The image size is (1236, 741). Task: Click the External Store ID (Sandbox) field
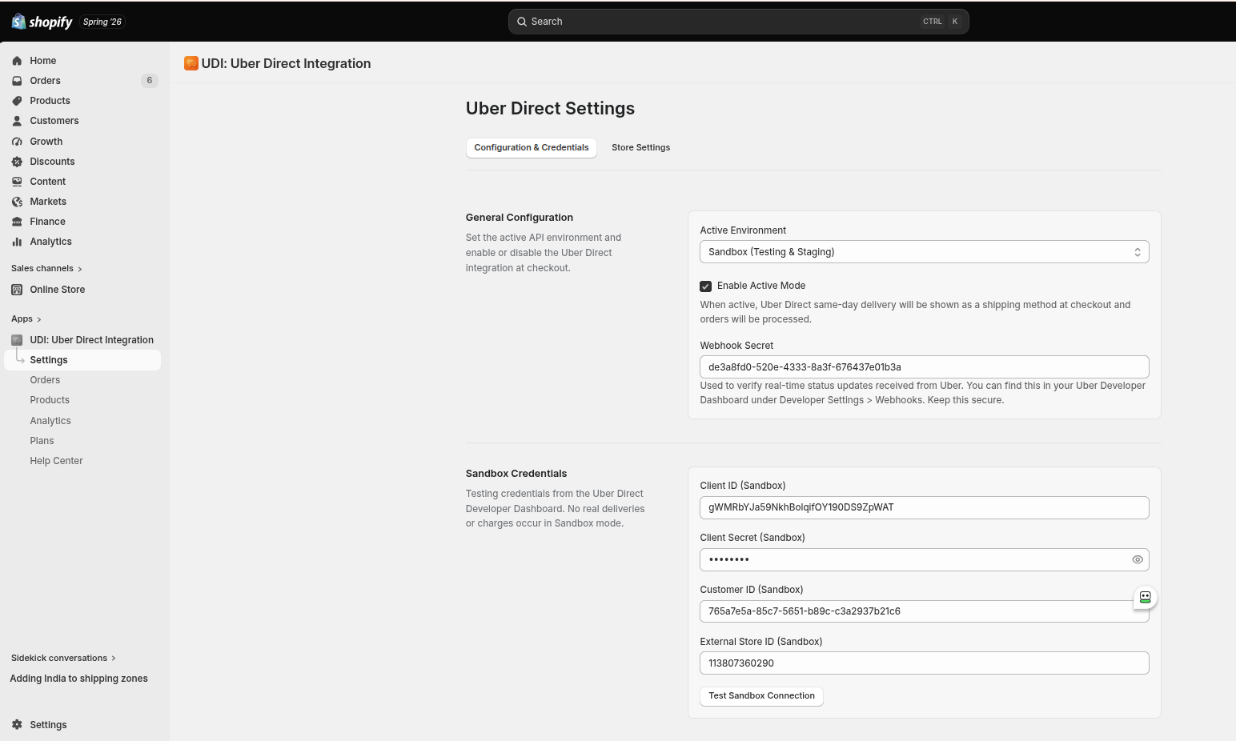(x=925, y=663)
